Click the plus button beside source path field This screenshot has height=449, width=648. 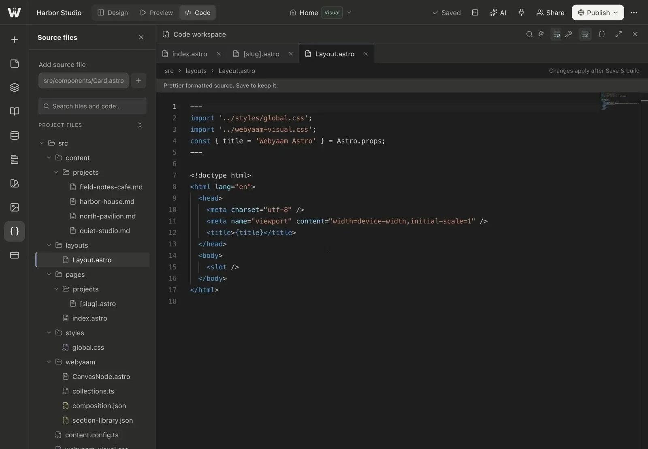(139, 81)
